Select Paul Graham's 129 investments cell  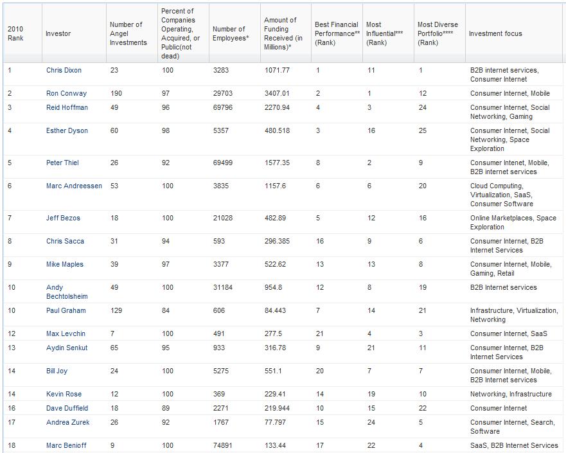[x=116, y=310]
